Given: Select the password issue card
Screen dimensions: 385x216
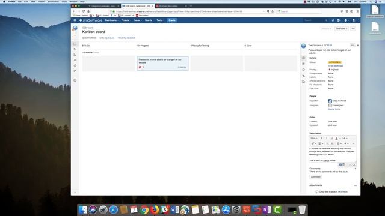Looking at the screenshot, I should coord(162,64).
